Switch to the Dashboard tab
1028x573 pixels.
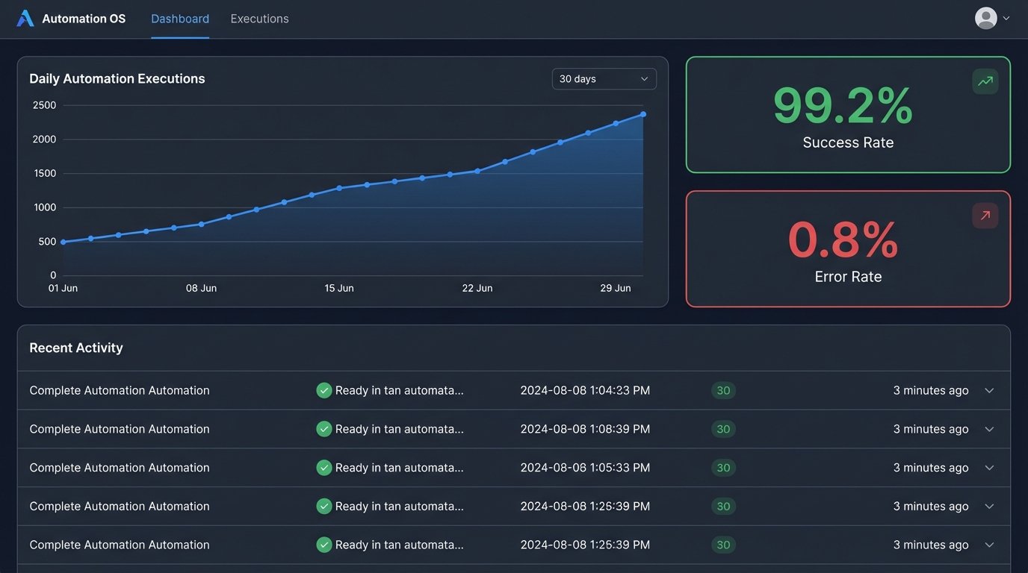point(180,19)
